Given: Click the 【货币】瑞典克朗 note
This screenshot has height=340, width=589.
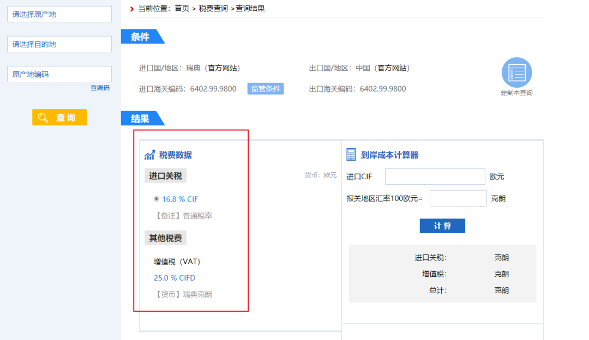Looking at the screenshot, I should coord(183,294).
